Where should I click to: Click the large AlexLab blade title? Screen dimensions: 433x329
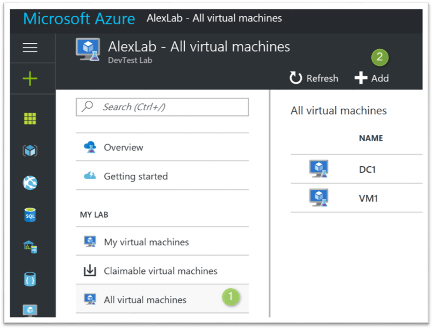(x=199, y=46)
